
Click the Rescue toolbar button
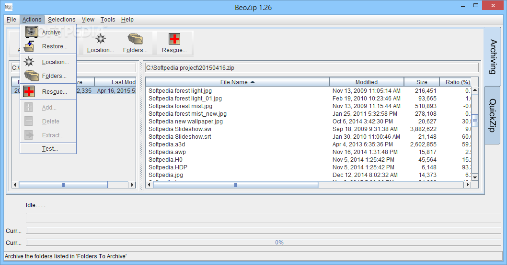coord(174,43)
